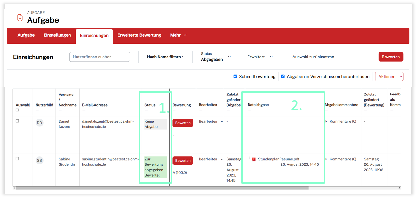The image size is (416, 198).
Task: Click the Aufgabe file upload icon
Action: pos(20,18)
